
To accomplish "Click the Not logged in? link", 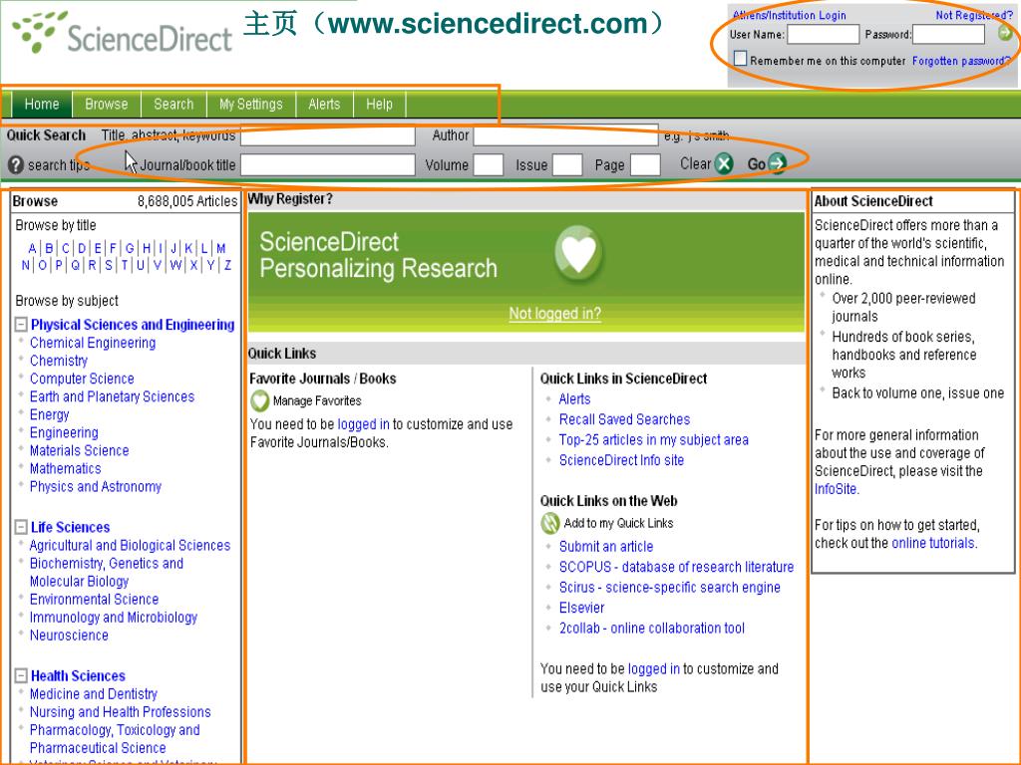I will (554, 314).
